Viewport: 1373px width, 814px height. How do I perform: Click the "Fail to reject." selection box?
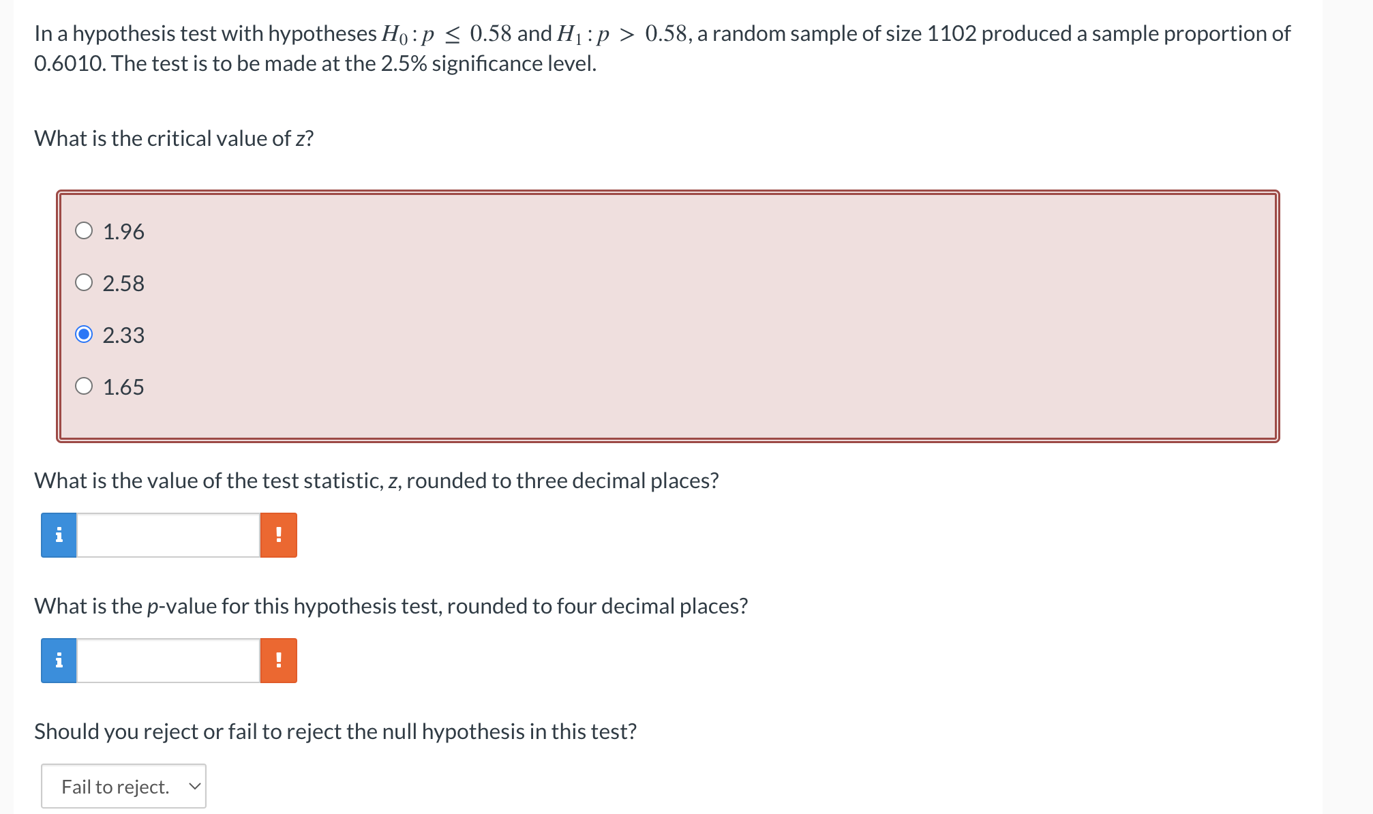pos(123,786)
